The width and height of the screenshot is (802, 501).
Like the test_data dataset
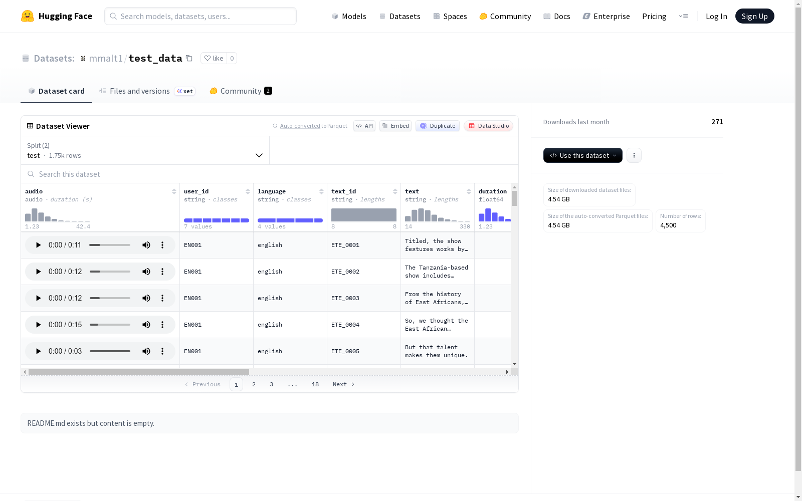[x=214, y=58]
